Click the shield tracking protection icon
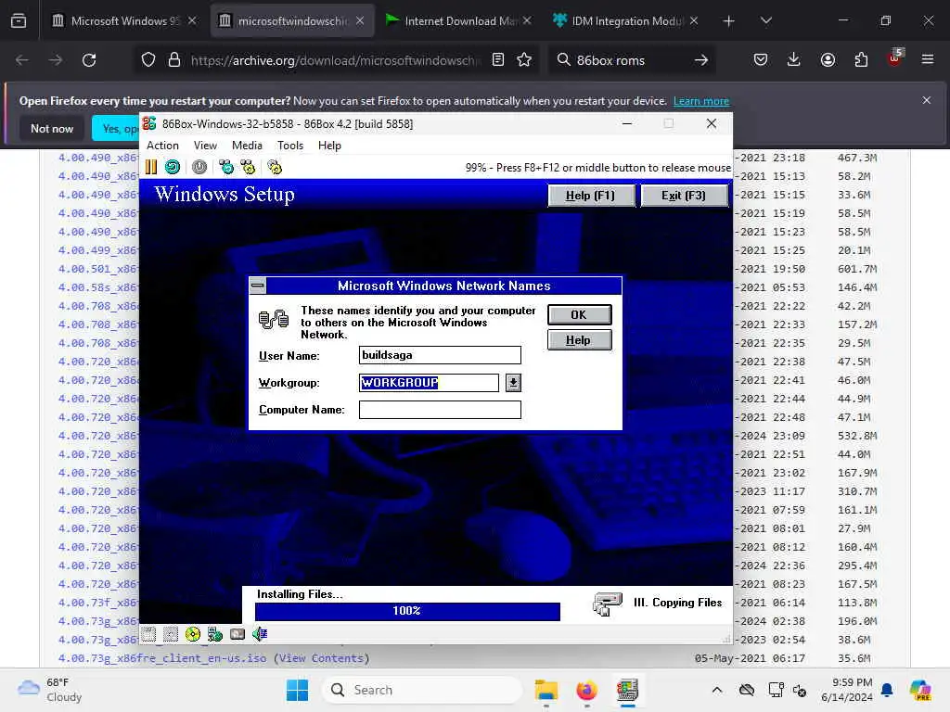This screenshot has height=712, width=950. click(148, 60)
